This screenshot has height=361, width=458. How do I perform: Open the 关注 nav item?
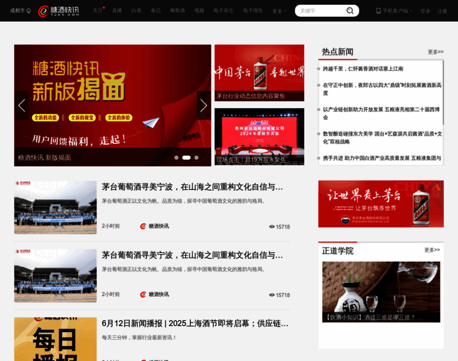pos(98,10)
